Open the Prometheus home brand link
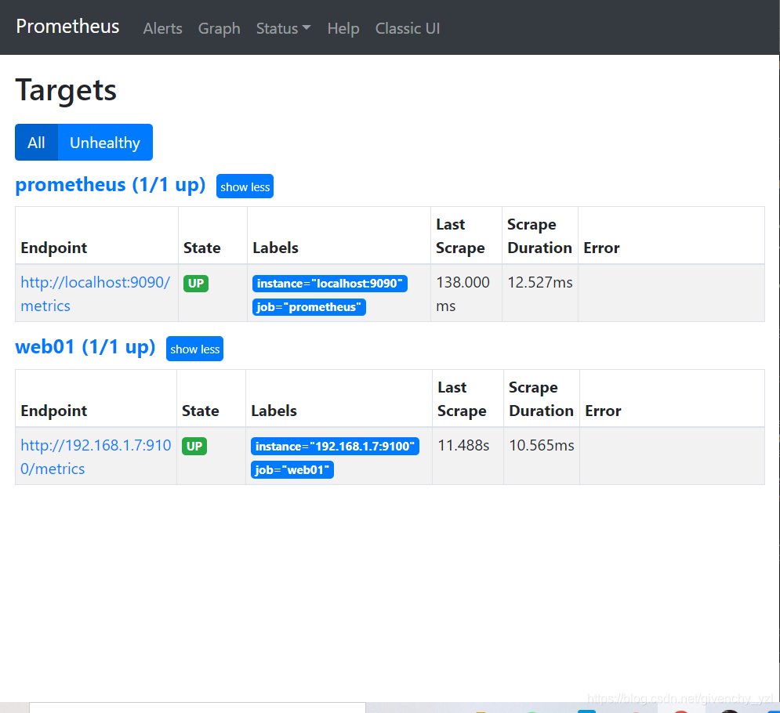Screen dimensions: 780x713 [x=67, y=27]
